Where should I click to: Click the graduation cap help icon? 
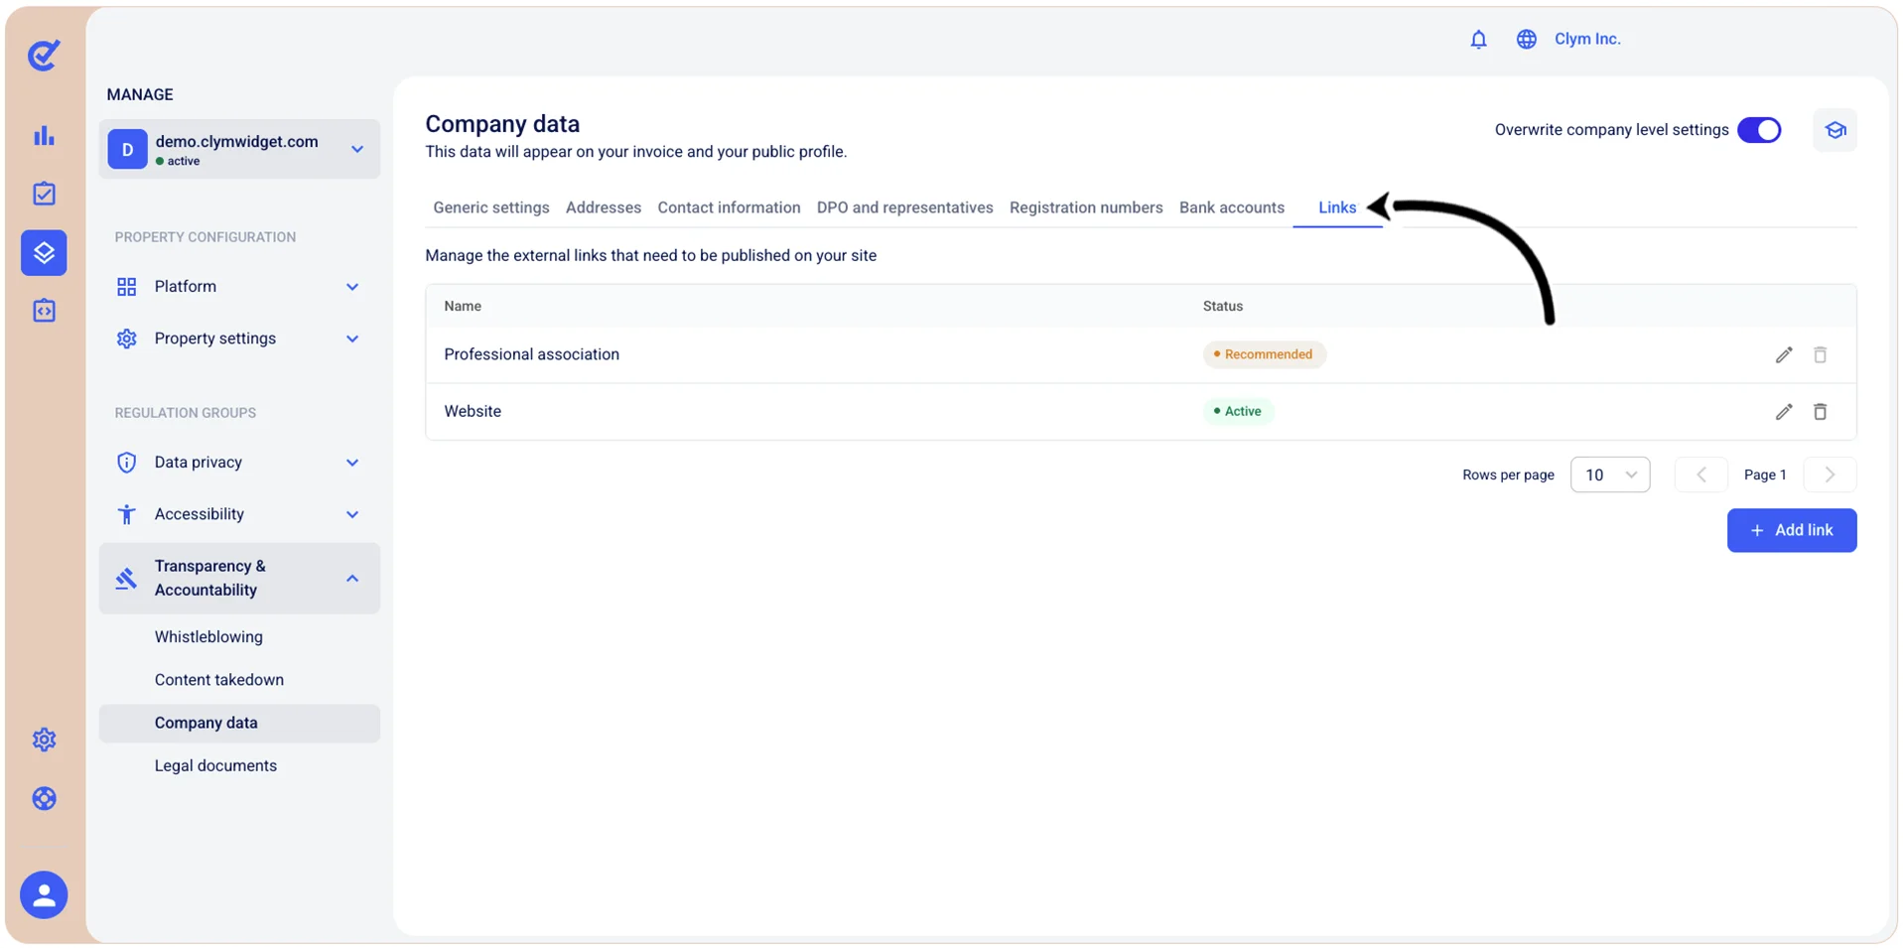1835,130
